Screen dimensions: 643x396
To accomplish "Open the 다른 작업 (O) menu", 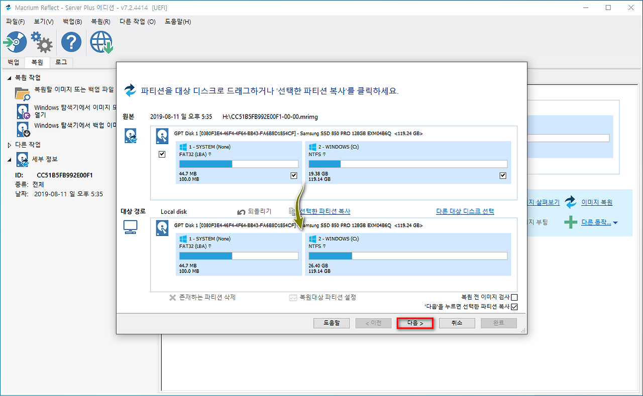I will click(x=138, y=22).
